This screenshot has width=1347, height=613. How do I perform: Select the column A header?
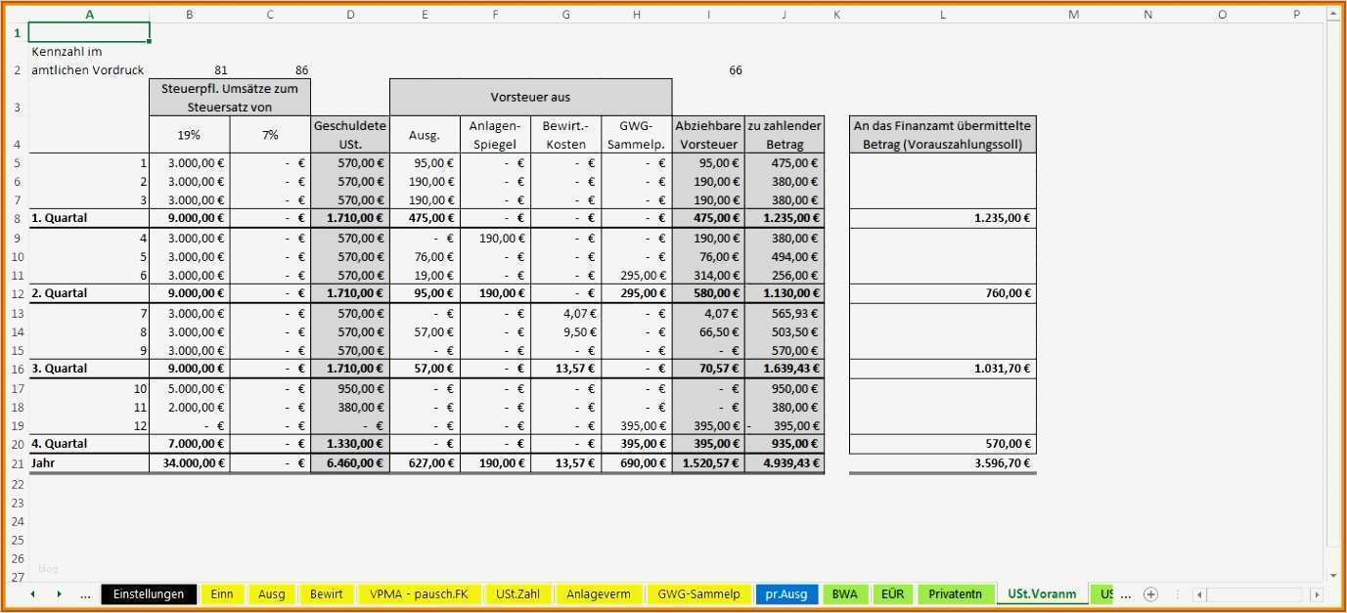click(89, 14)
